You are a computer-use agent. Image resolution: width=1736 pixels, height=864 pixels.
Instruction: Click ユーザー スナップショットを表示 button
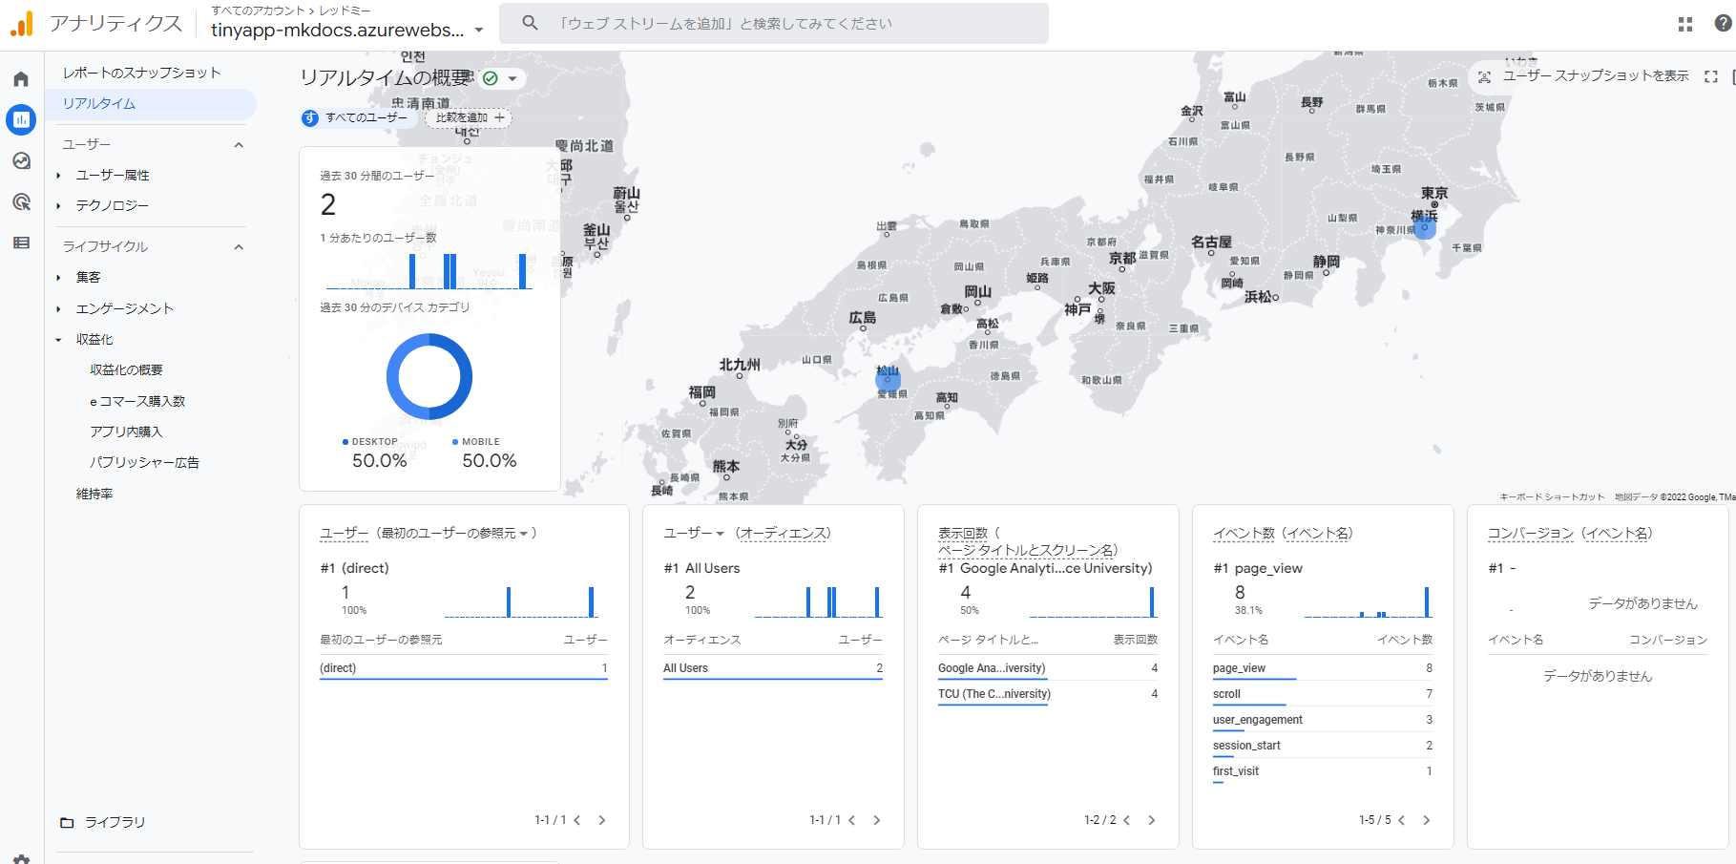pyautogui.click(x=1584, y=76)
